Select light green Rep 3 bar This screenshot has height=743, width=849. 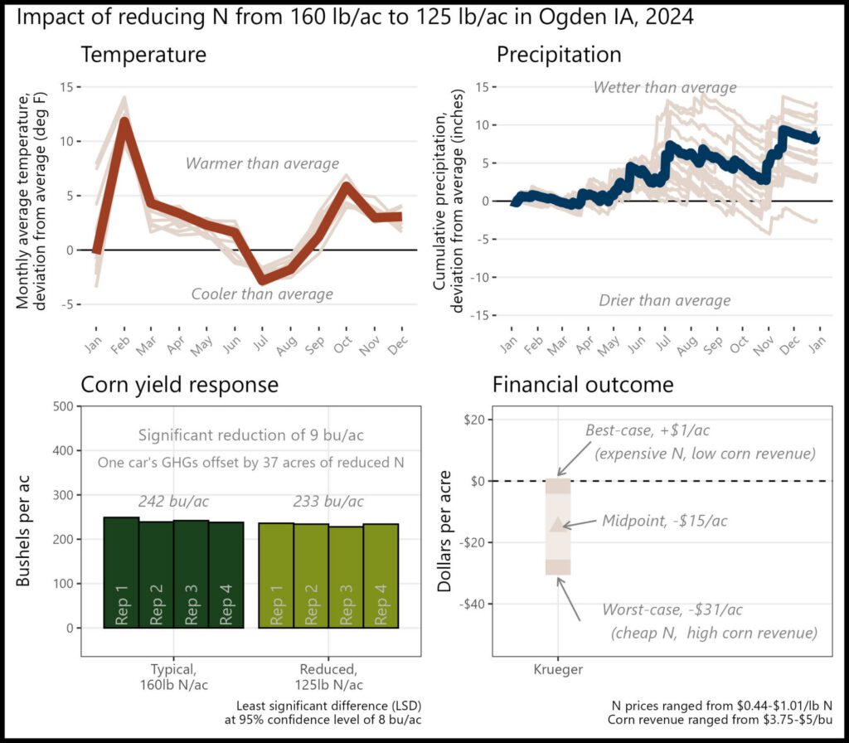[346, 577]
